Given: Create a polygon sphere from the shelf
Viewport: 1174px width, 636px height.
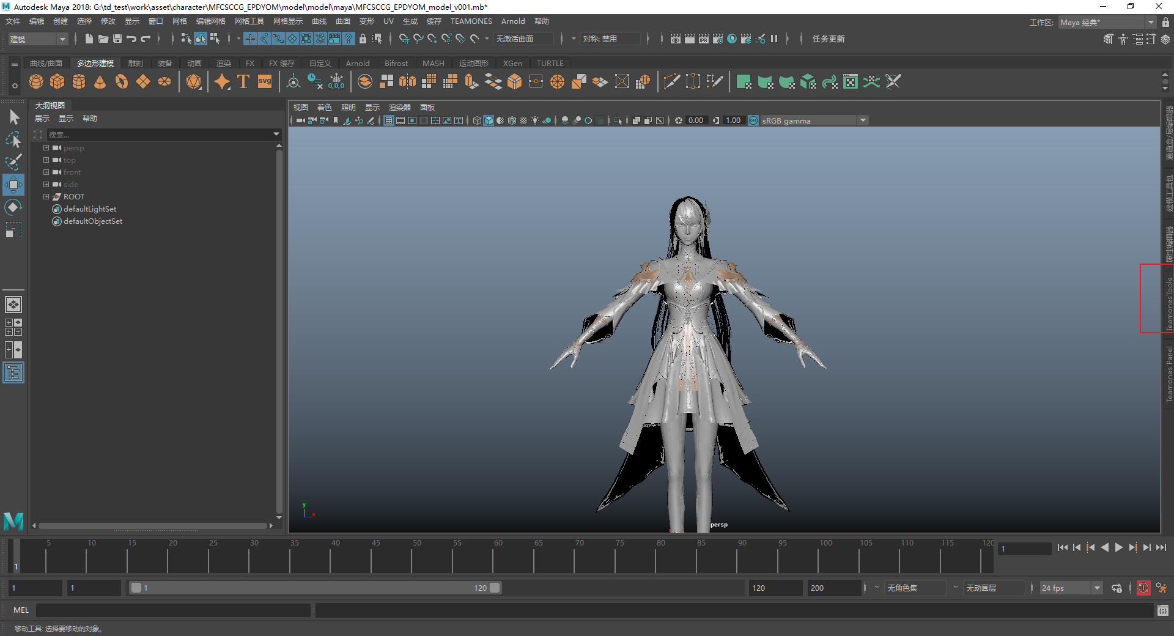Looking at the screenshot, I should click(x=36, y=81).
